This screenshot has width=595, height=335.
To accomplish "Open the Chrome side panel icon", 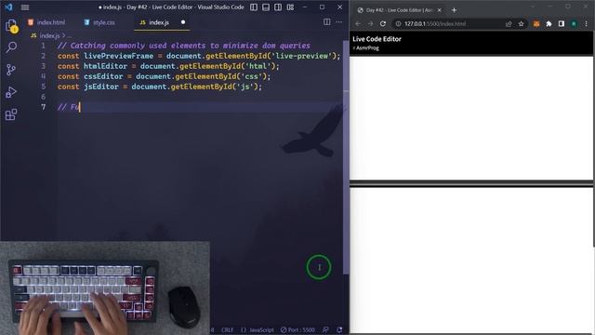I will click(x=562, y=23).
